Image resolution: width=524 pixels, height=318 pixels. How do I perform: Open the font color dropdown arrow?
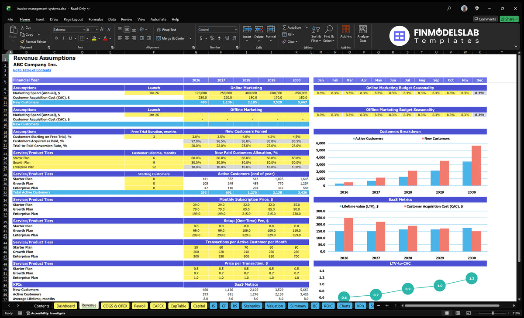point(110,38)
